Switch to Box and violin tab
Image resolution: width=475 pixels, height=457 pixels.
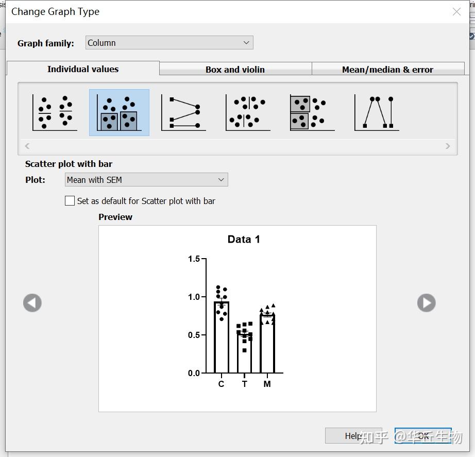pos(235,69)
